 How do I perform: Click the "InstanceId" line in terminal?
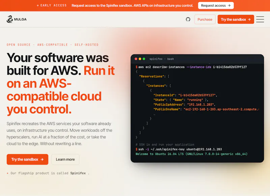[185, 95]
